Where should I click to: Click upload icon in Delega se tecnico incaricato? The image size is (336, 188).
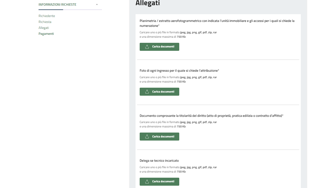click(147, 181)
